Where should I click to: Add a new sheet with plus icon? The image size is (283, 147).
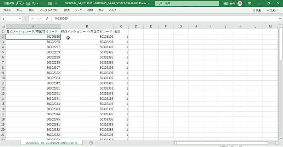click(x=91, y=143)
